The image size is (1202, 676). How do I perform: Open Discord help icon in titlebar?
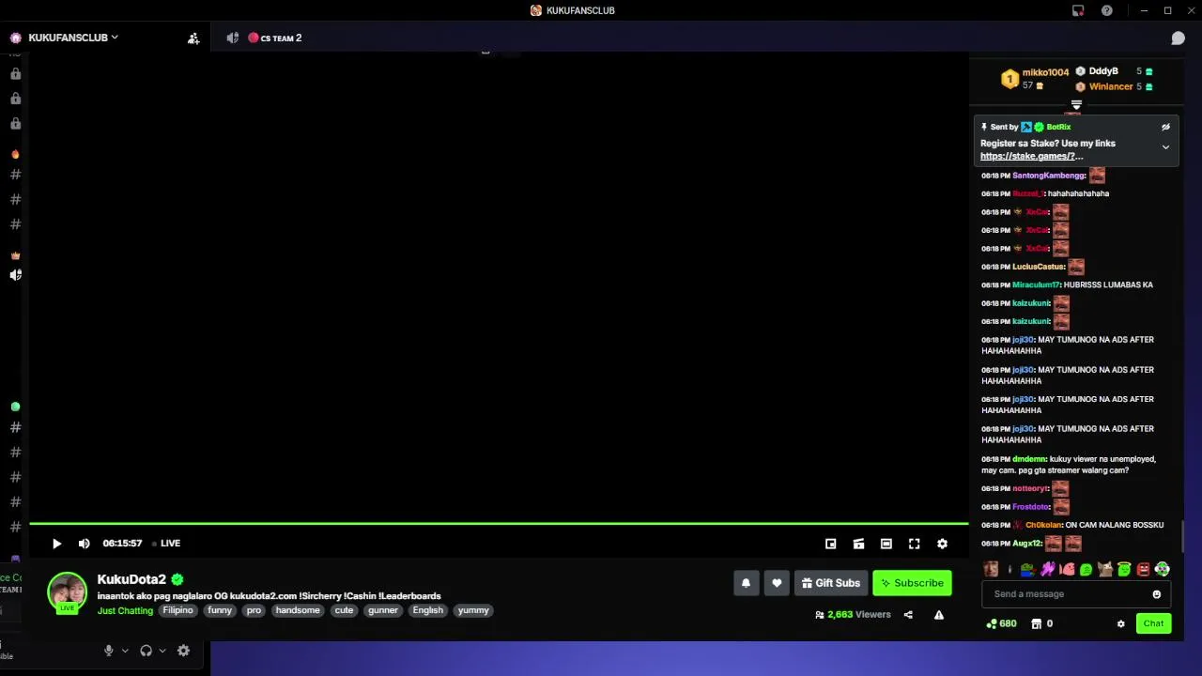(1107, 10)
